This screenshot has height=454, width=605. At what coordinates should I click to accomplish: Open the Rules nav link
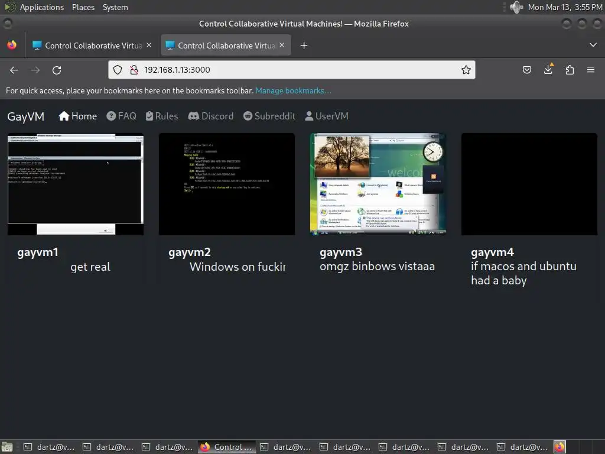pos(162,116)
